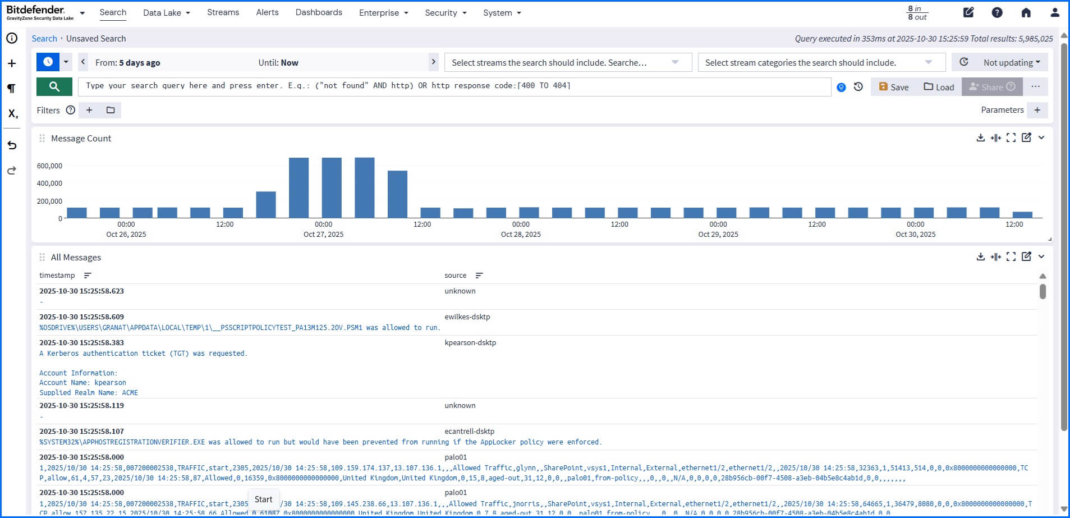Image resolution: width=1070 pixels, height=518 pixels.
Task: Open the time range picker dropdown arrow
Action: pyautogui.click(x=66, y=62)
